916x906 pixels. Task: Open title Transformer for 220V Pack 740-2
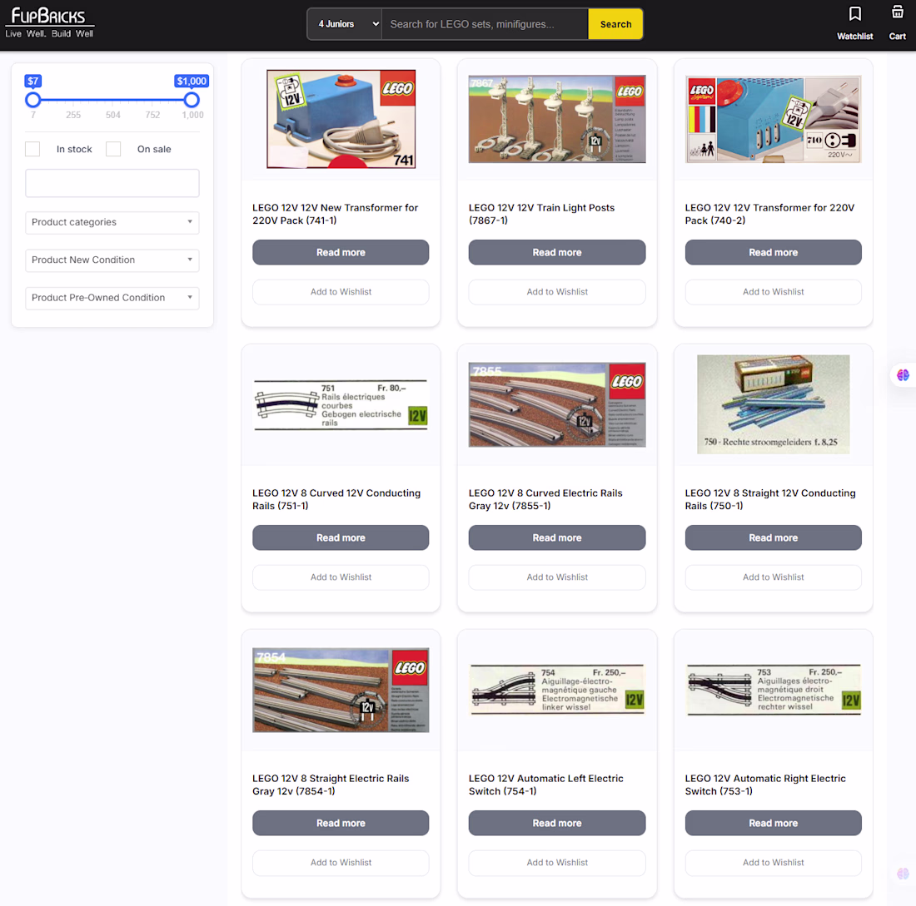click(769, 214)
